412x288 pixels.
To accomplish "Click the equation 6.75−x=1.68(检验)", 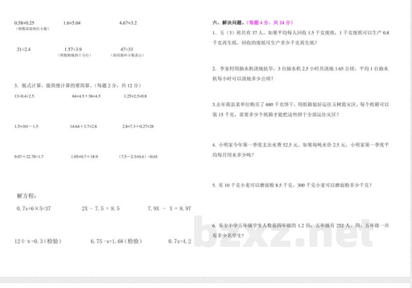I will (116, 241).
